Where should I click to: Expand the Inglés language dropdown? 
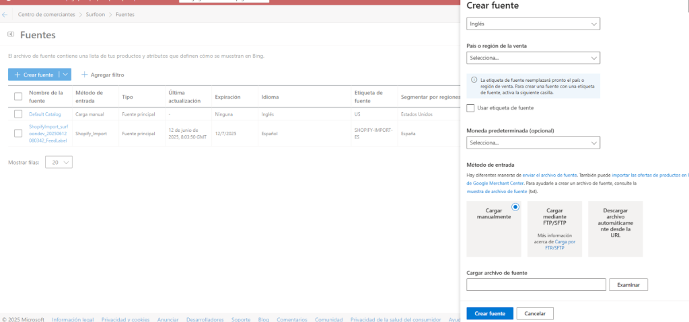click(x=533, y=24)
